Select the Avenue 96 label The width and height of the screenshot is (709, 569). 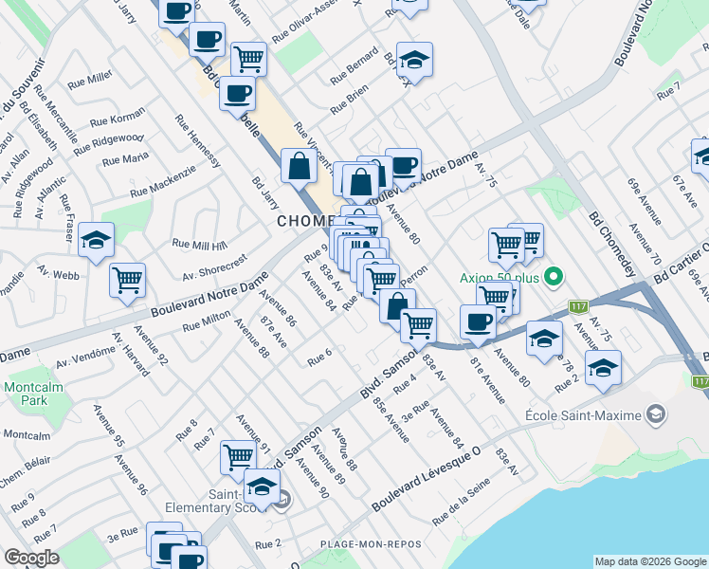(131, 475)
